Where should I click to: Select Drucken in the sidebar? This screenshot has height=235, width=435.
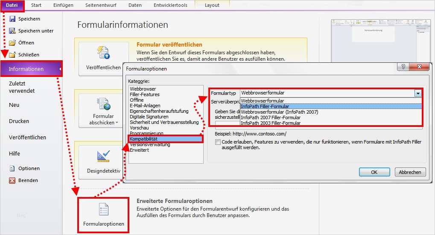click(19, 121)
